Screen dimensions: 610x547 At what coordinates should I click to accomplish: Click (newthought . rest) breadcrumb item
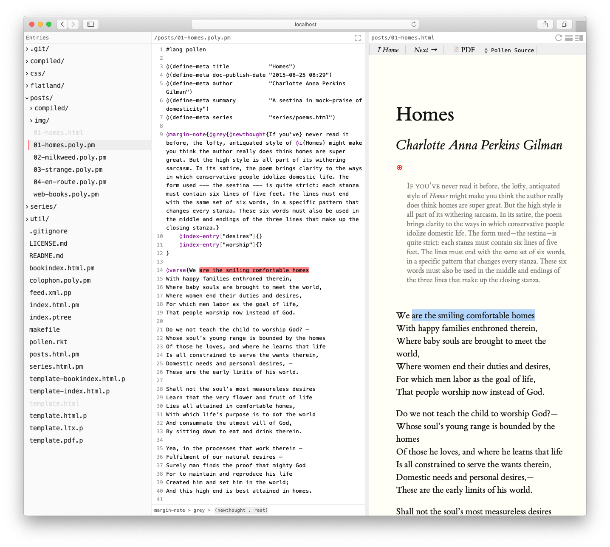241,510
